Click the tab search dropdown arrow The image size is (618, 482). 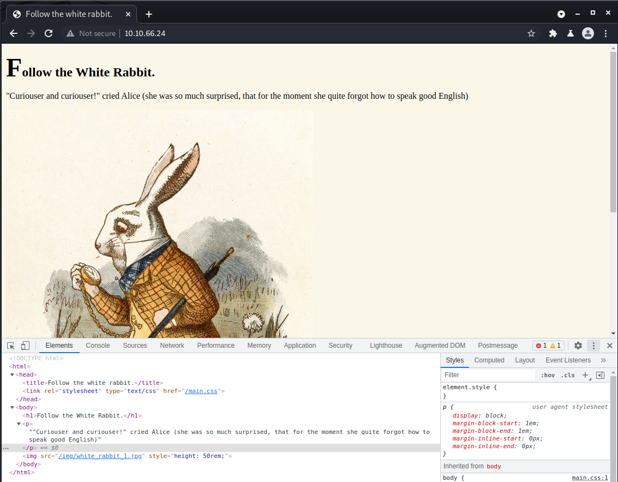561,14
